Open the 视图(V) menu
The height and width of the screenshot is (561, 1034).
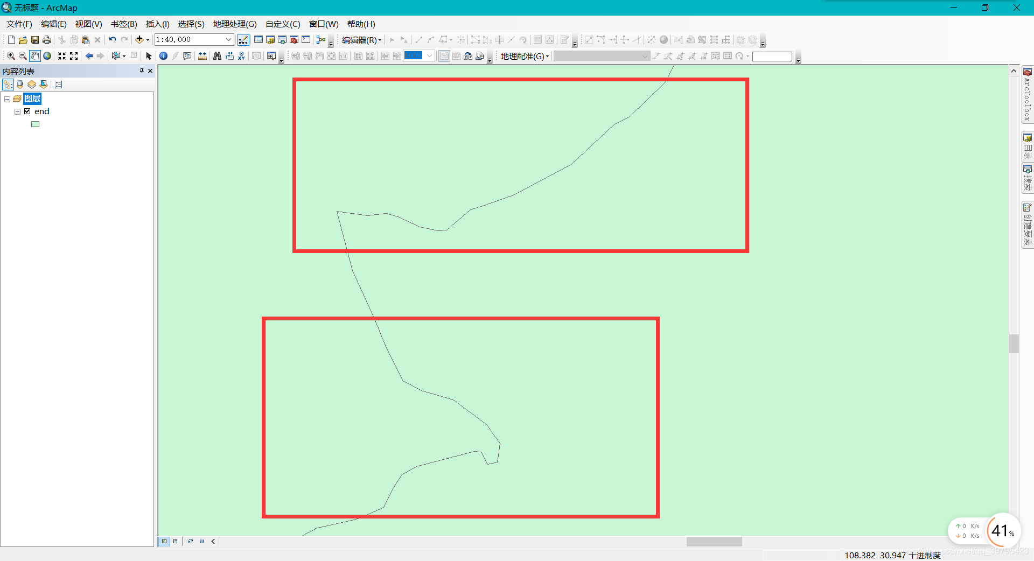(88, 24)
